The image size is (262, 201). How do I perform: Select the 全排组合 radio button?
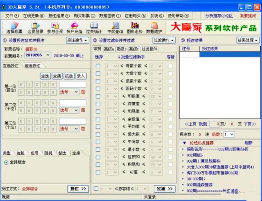coord(6,162)
